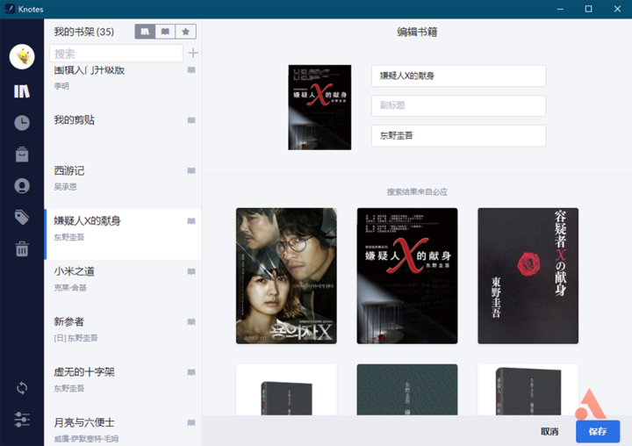Open the book 小米之道
Viewport: 632px width, 446px height.
point(123,284)
